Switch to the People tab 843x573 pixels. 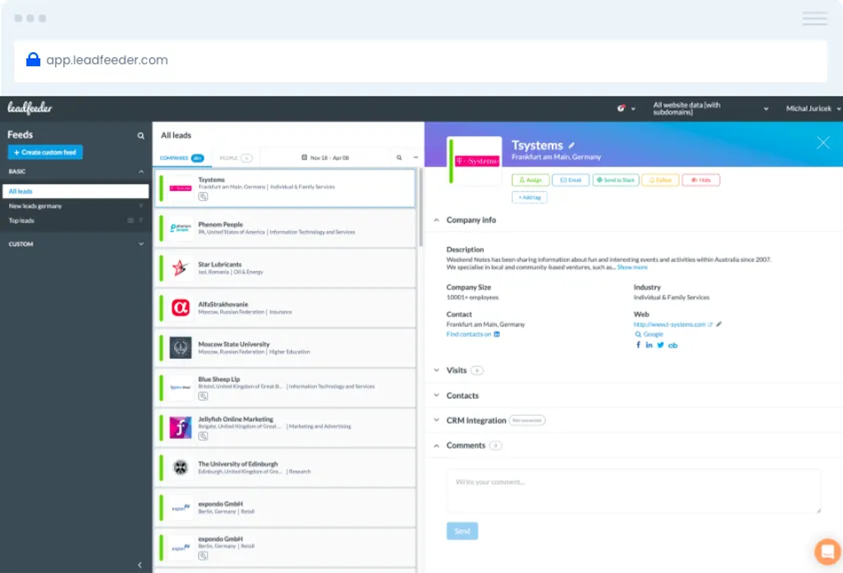pyautogui.click(x=235, y=158)
